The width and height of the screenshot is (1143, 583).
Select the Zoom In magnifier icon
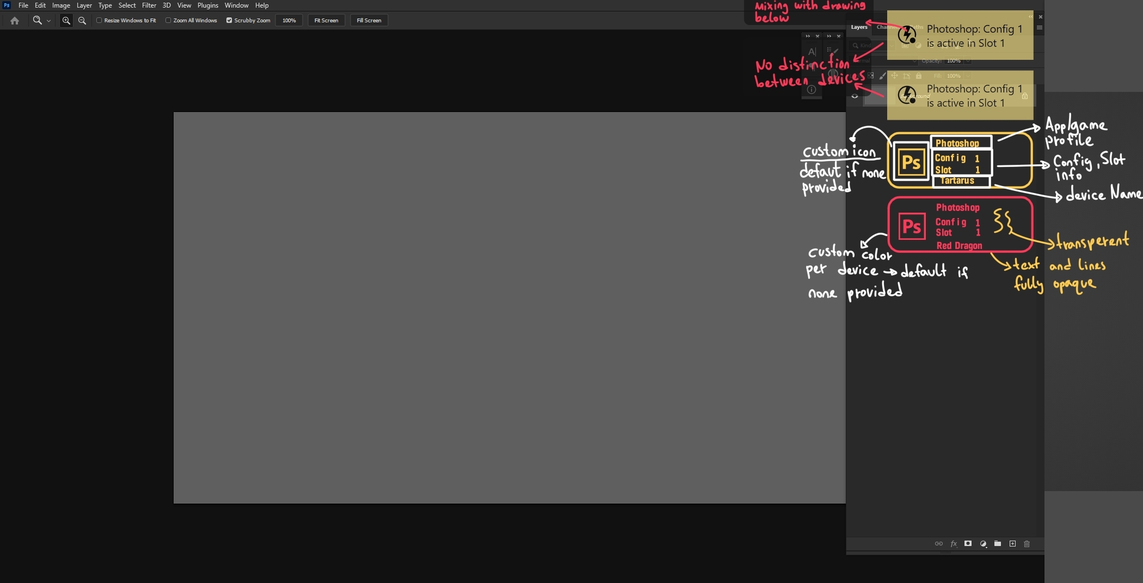point(66,21)
